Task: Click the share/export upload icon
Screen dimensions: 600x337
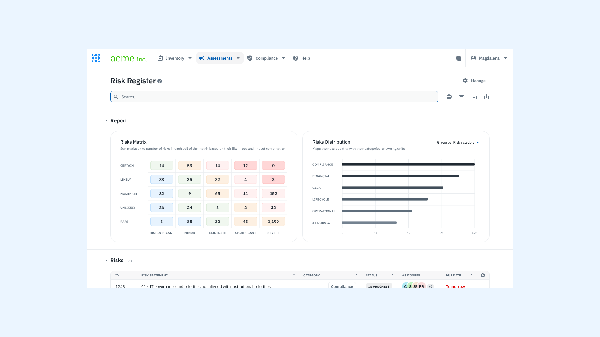Action: point(487,97)
